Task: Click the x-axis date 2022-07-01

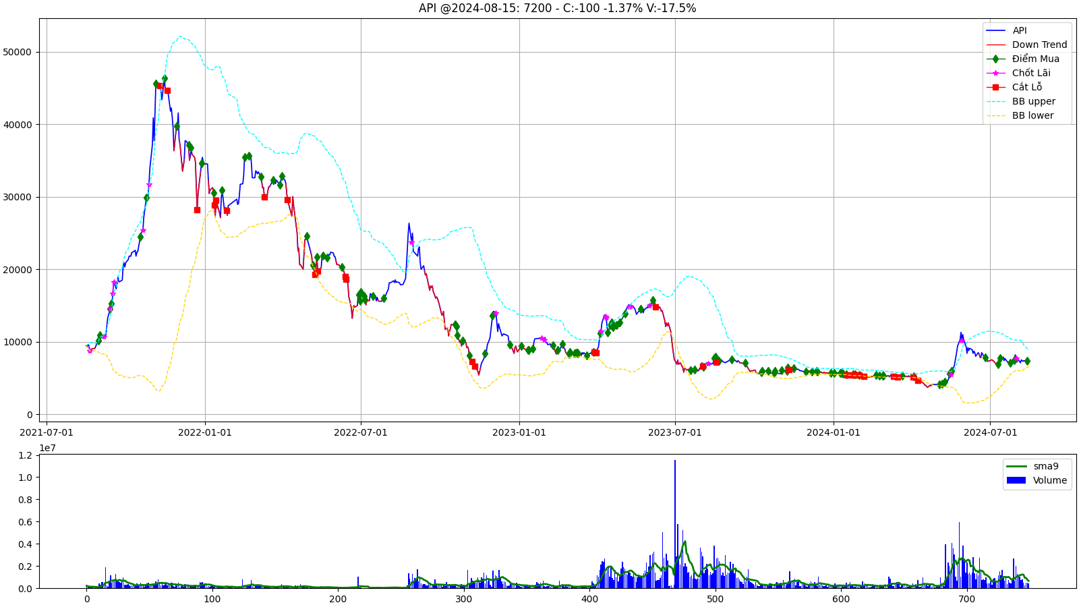Action: [x=361, y=432]
